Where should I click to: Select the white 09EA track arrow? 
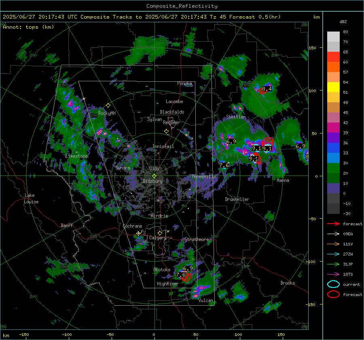[x=333, y=234]
